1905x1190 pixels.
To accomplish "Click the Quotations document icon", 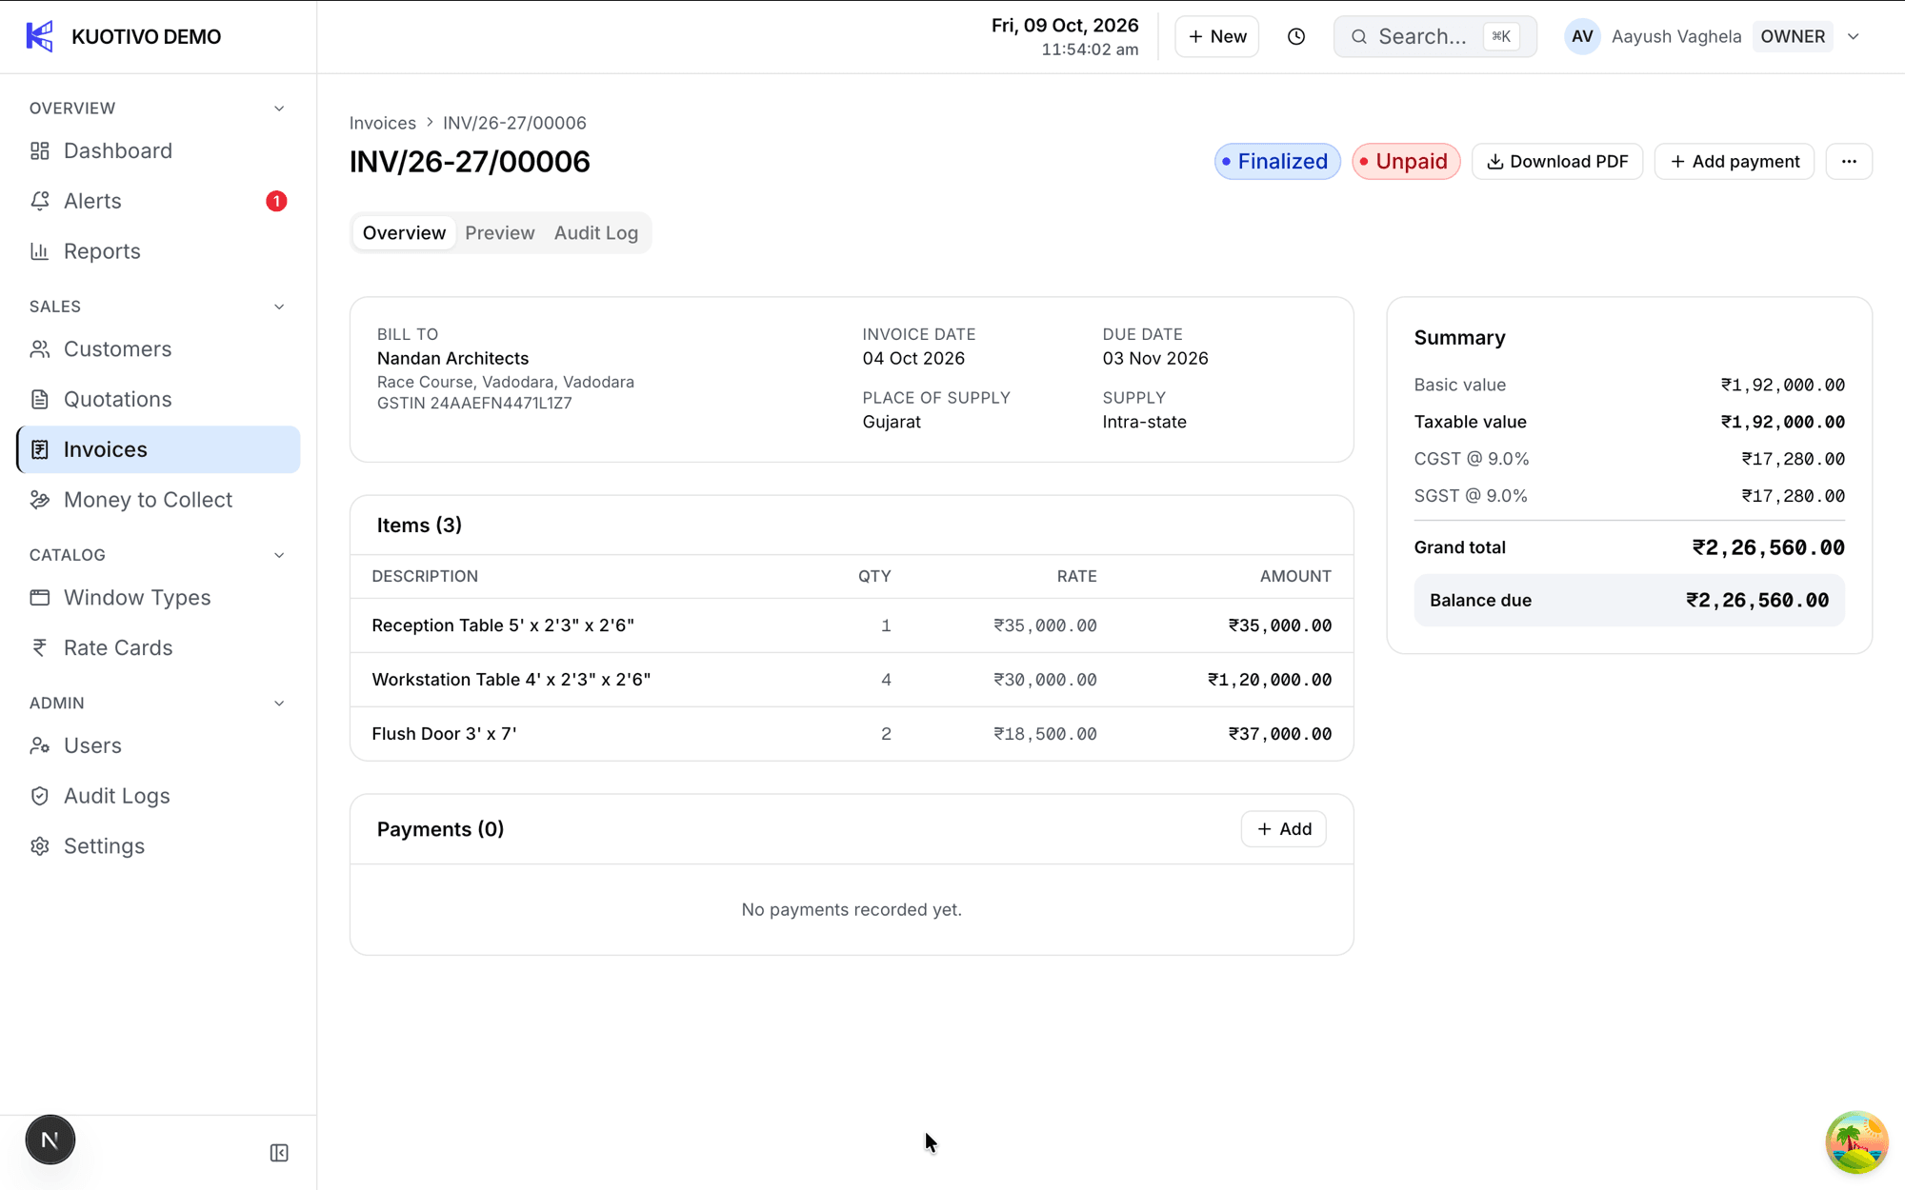I will click(40, 399).
